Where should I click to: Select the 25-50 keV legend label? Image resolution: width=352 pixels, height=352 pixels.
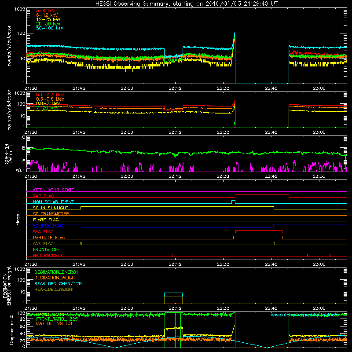[48, 24]
